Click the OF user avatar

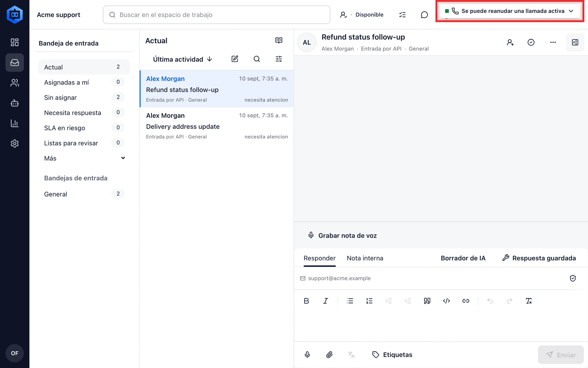tap(15, 353)
